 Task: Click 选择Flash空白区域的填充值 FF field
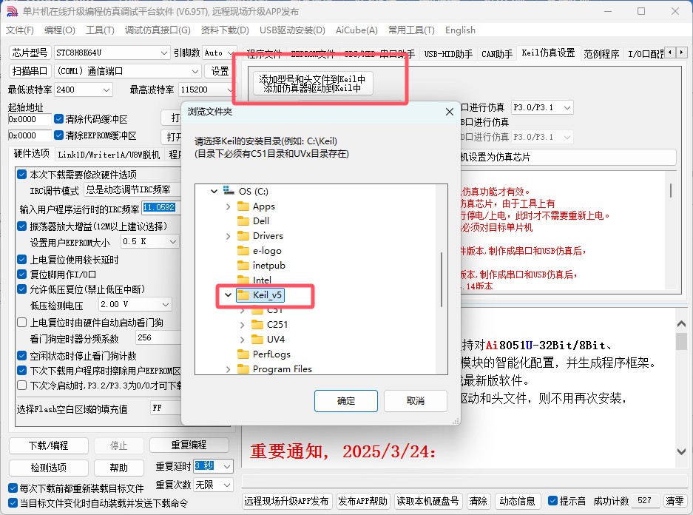click(x=165, y=408)
